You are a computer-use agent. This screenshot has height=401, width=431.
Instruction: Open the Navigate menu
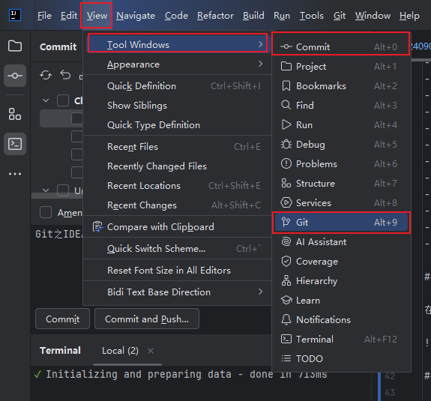click(x=136, y=16)
